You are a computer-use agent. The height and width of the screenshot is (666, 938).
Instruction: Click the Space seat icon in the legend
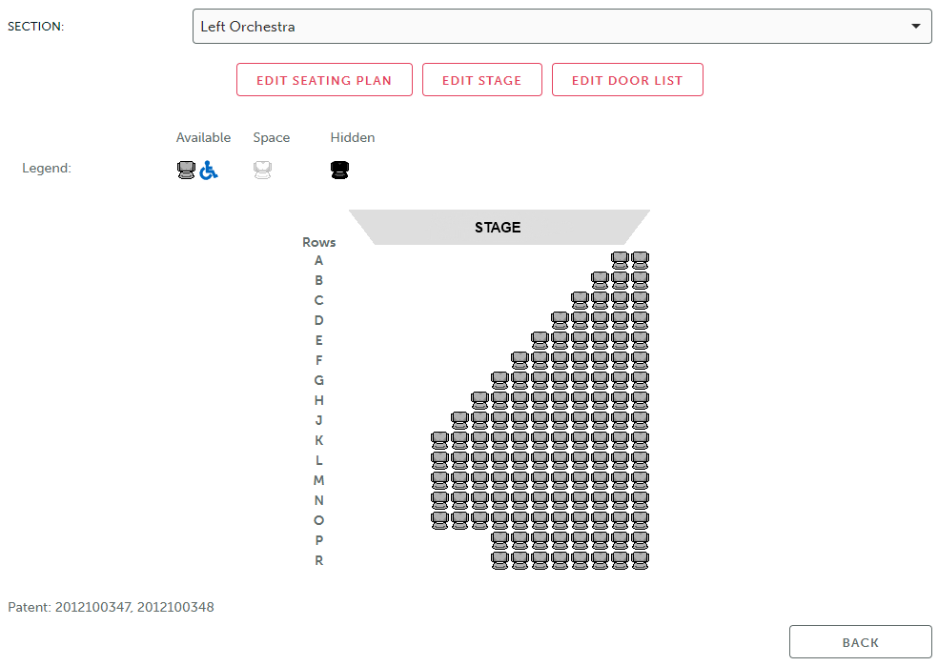coord(263,169)
